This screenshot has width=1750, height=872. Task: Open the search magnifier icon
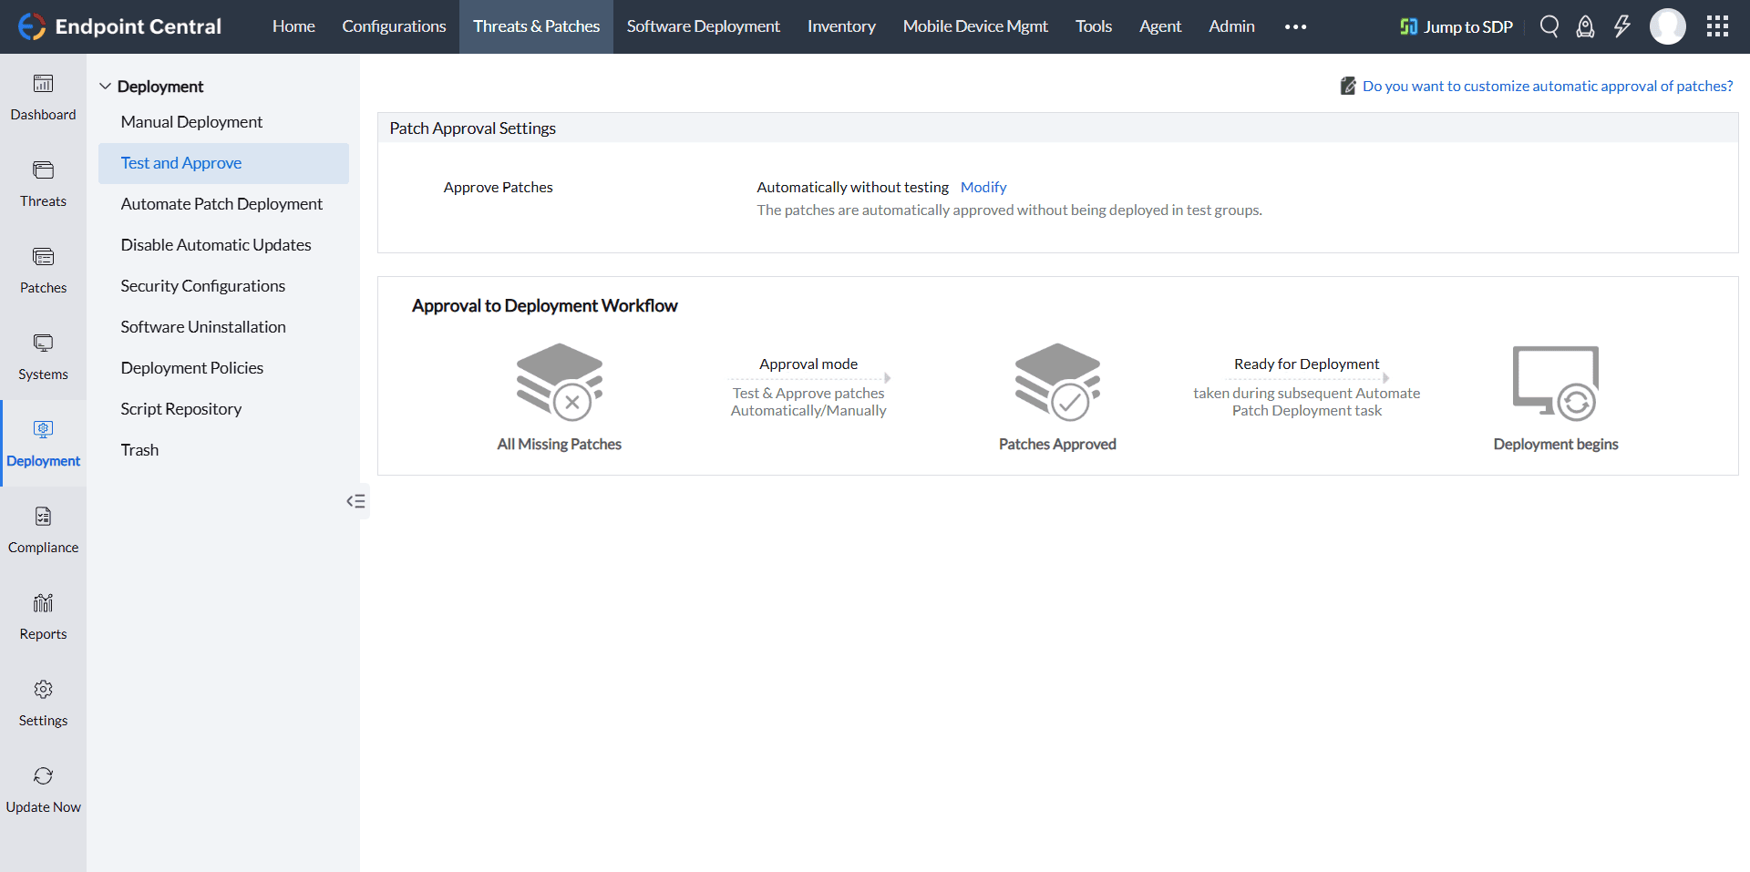pyautogui.click(x=1549, y=26)
